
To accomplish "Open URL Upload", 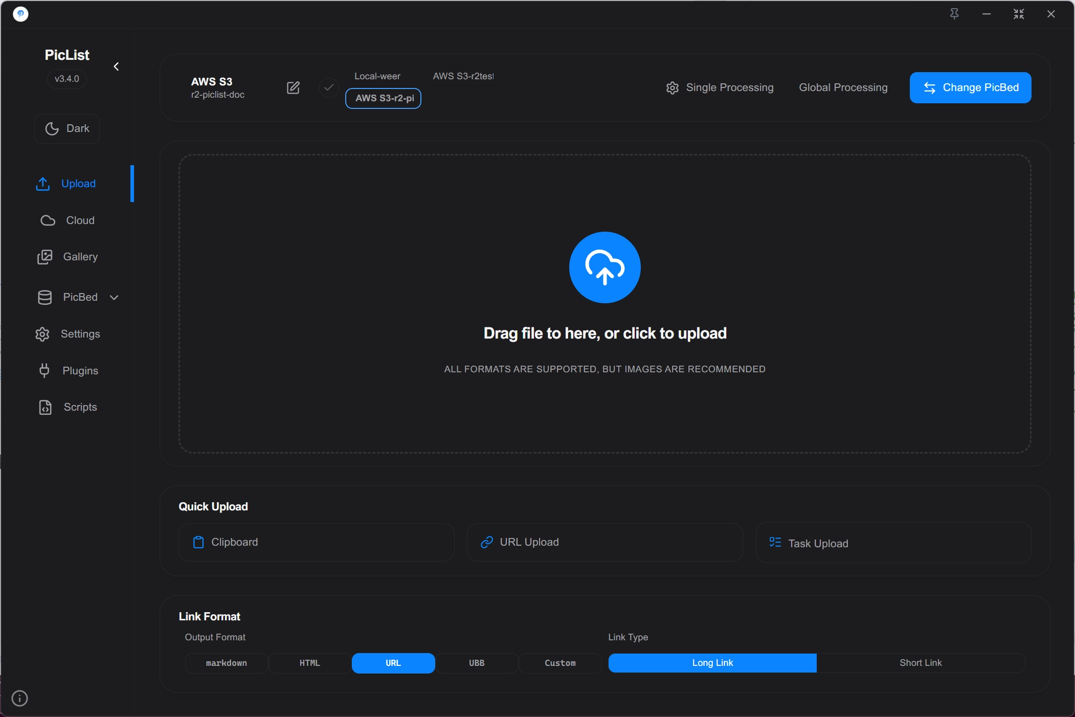I will tap(605, 542).
